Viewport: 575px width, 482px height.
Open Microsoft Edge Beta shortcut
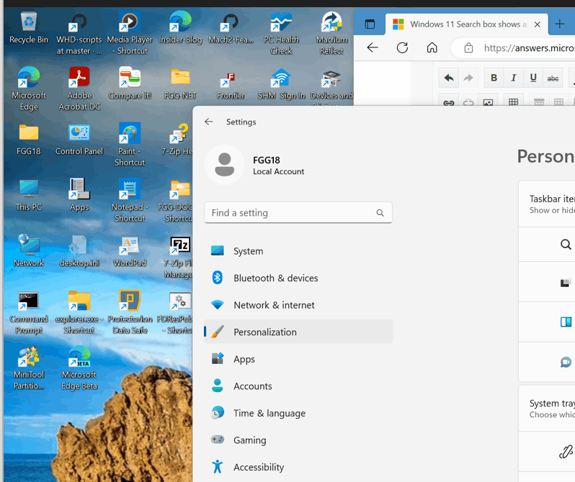[79, 368]
